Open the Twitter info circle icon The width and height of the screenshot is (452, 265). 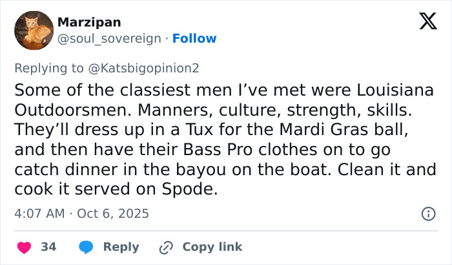click(427, 213)
